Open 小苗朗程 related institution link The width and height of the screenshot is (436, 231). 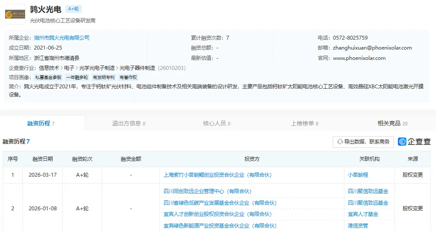358,175
